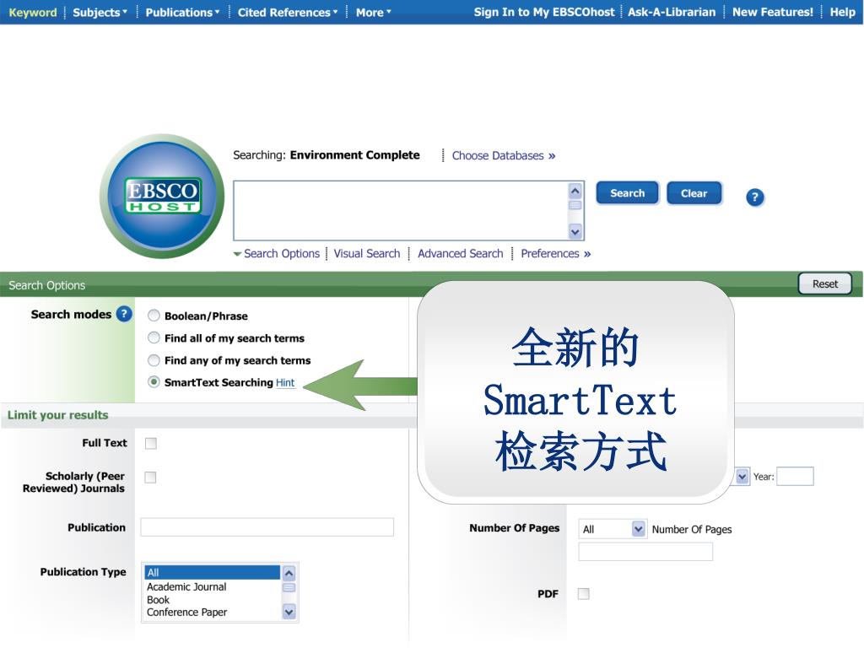This screenshot has height=648, width=864.
Task: Select All in Publication Type list
Action: [212, 573]
